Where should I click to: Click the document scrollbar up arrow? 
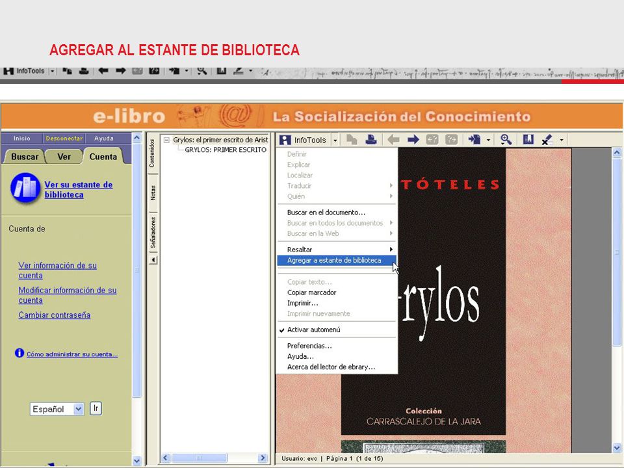[x=617, y=153]
